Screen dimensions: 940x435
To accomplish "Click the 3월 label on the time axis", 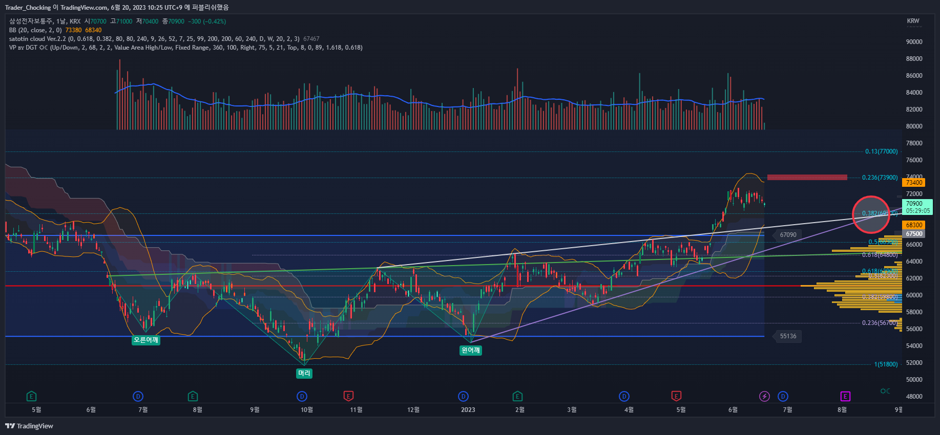I will pos(572,410).
